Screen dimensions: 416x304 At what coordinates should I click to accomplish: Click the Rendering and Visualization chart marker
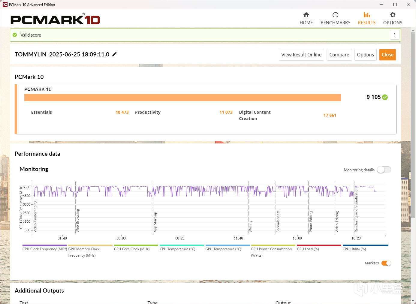point(356,210)
